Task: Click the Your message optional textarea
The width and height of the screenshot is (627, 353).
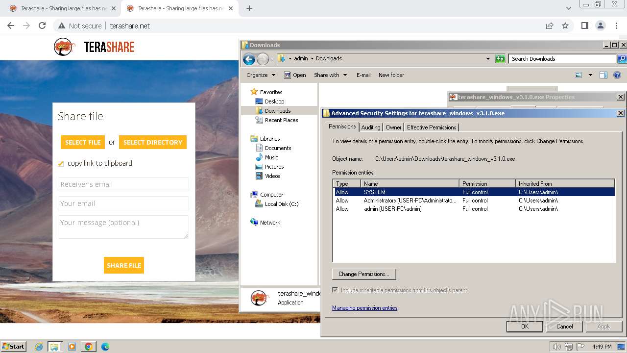Action: tap(123, 227)
